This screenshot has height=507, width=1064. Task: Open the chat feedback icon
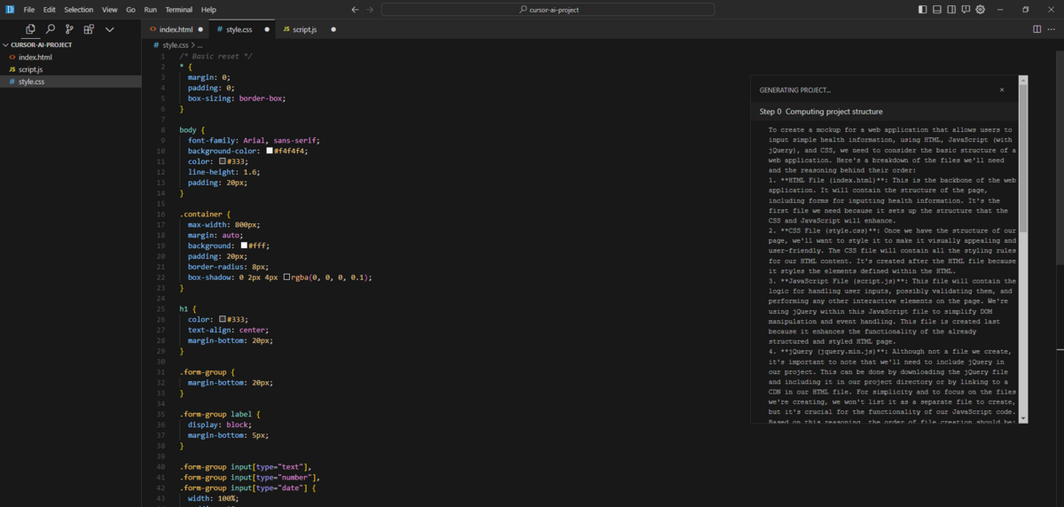(x=966, y=9)
